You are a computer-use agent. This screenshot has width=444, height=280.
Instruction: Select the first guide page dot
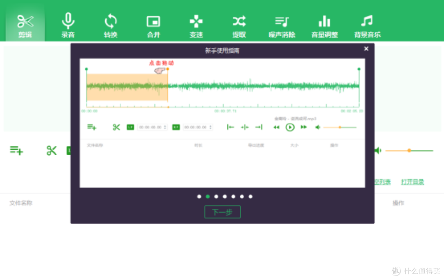(199, 197)
